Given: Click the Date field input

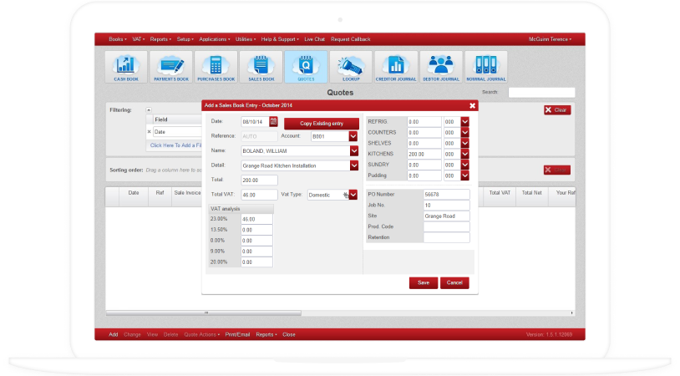Looking at the screenshot, I should tap(255, 122).
